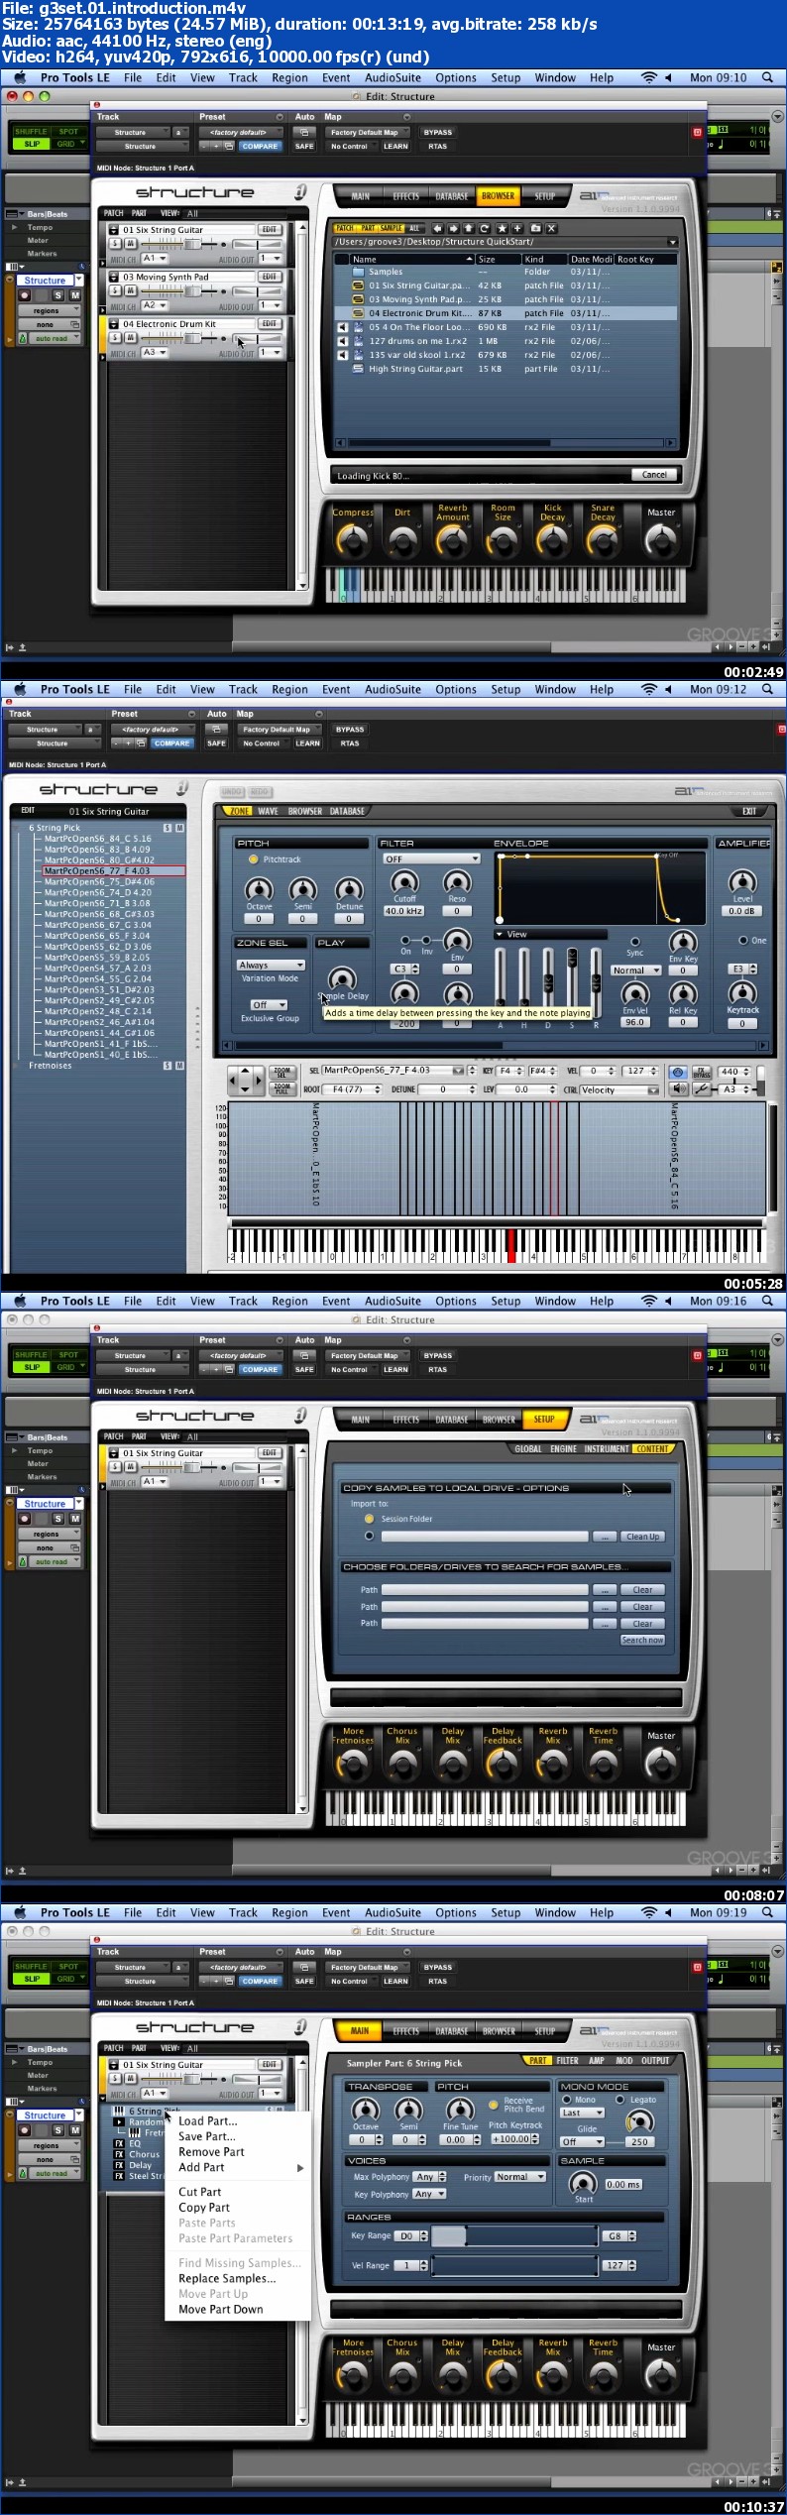Open Spotlight search in the 09:12 frame
The width and height of the screenshot is (787, 2515).
click(x=767, y=689)
